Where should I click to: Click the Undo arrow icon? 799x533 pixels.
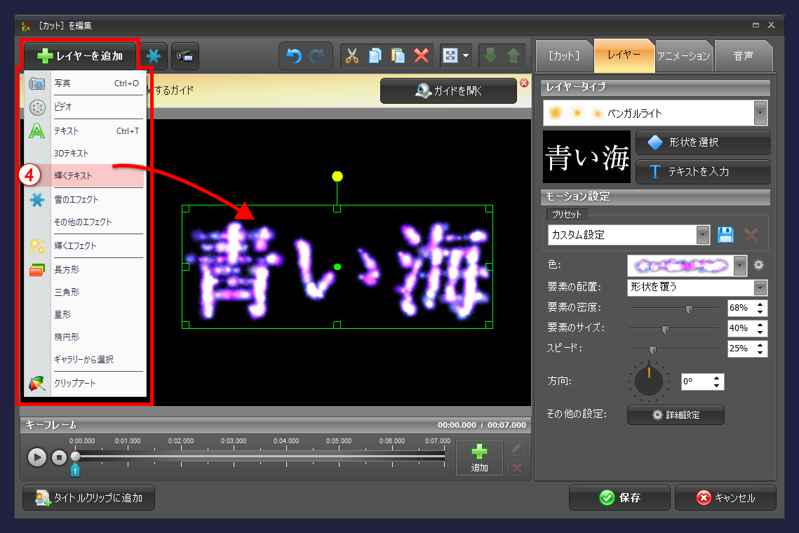coord(293,56)
